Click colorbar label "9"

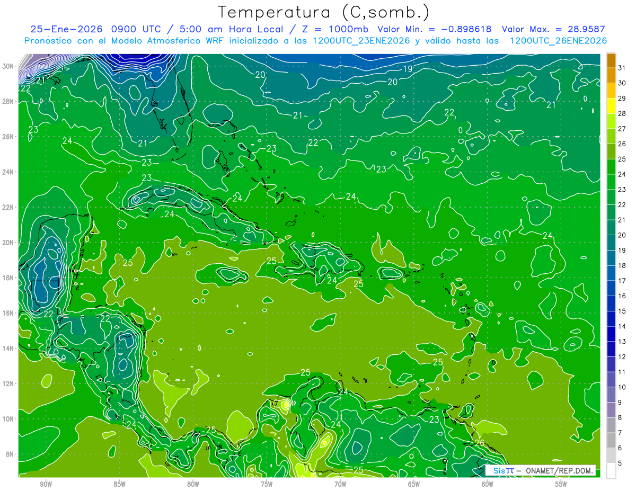[620, 403]
